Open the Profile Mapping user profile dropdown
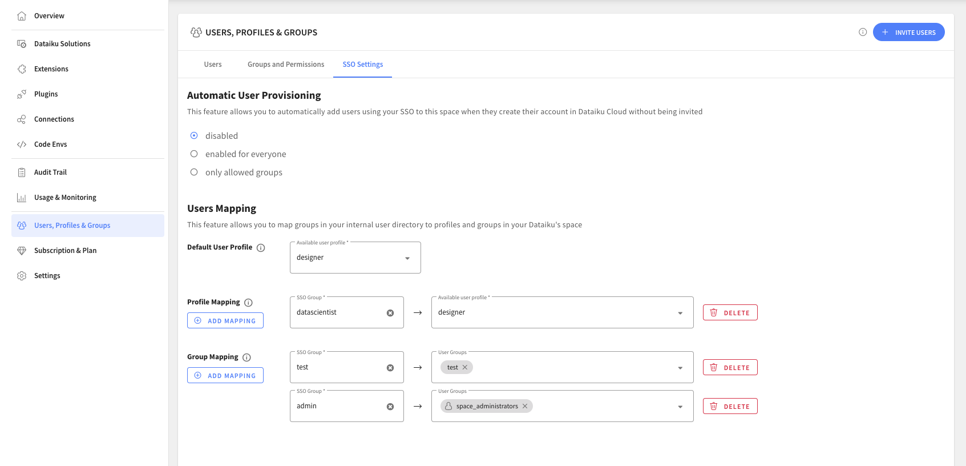The height and width of the screenshot is (466, 966). tap(563, 312)
